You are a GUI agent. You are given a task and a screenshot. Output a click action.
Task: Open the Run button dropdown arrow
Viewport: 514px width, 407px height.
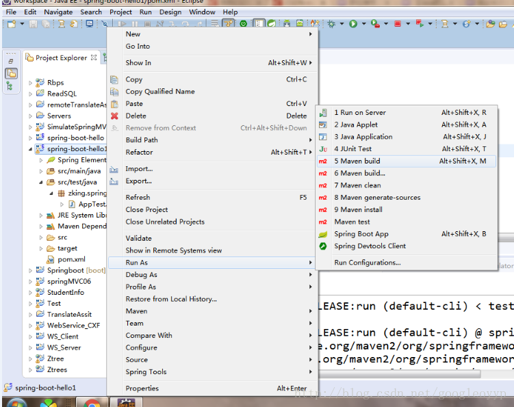pos(363,24)
